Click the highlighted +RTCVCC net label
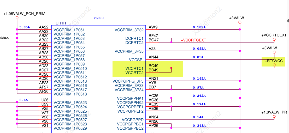Image resolution: width=289 pixels, height=133 pixels. click(x=274, y=61)
